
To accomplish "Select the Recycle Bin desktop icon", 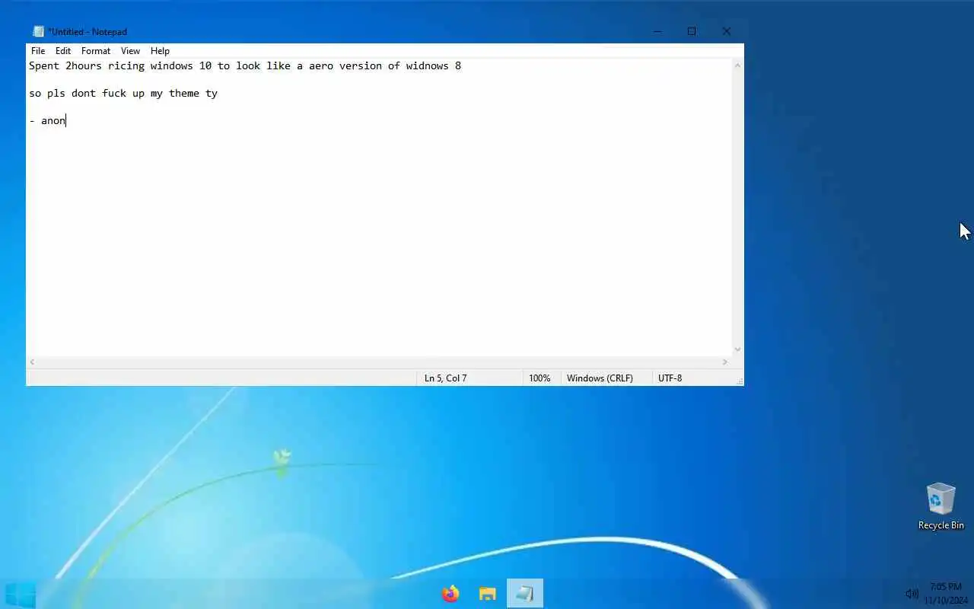I will pyautogui.click(x=941, y=506).
